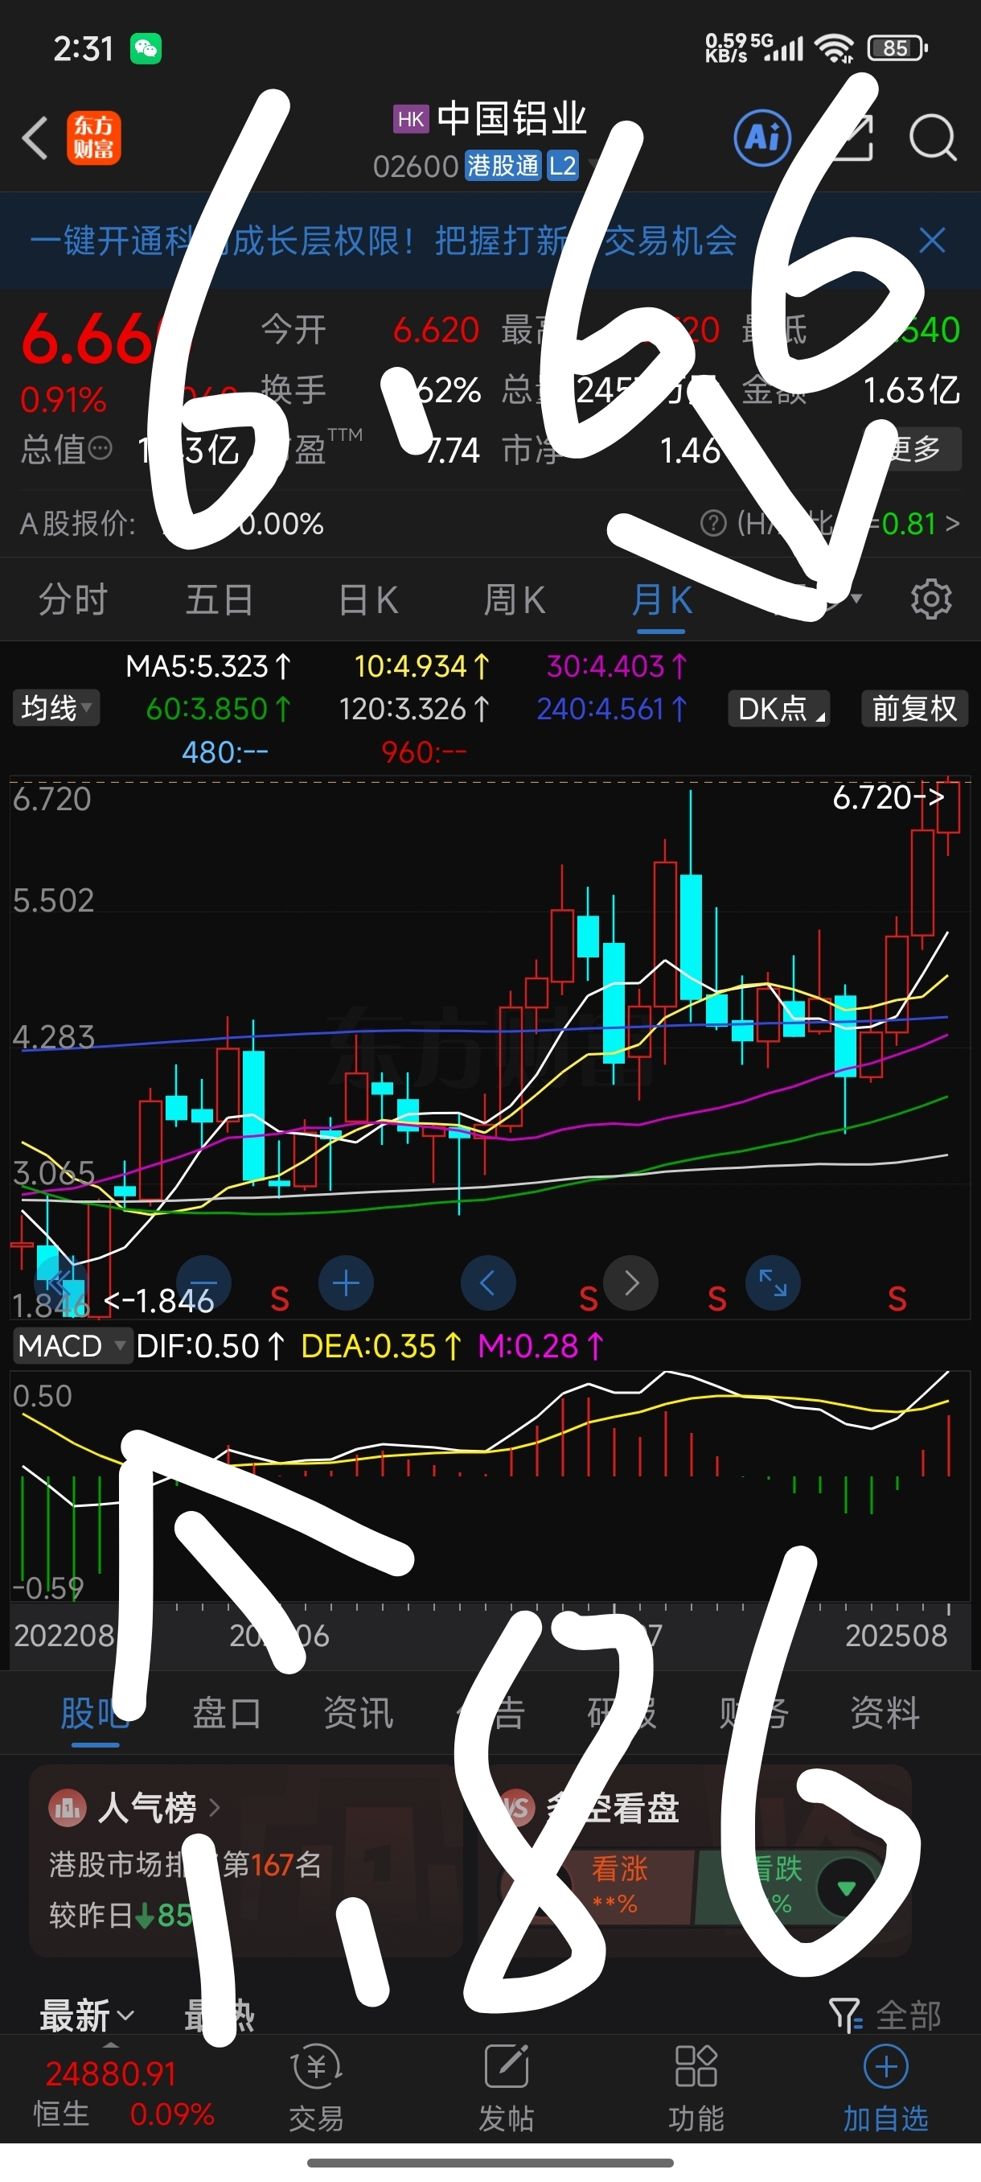Viewport: 981px width, 2182px height.
Task: Tap the back arrow at top left
Action: [35, 138]
